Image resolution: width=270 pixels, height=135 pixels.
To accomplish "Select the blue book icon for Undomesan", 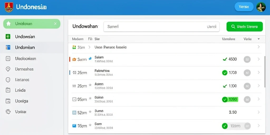I will point(8,47).
